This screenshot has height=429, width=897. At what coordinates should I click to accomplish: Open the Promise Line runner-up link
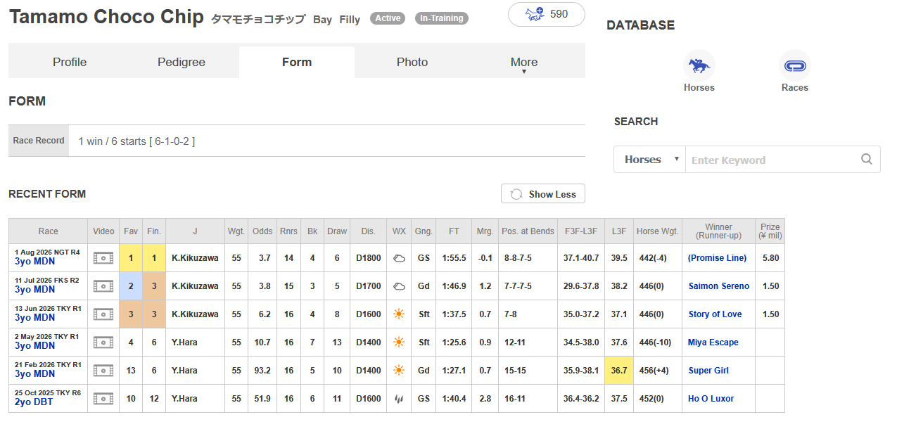(717, 258)
